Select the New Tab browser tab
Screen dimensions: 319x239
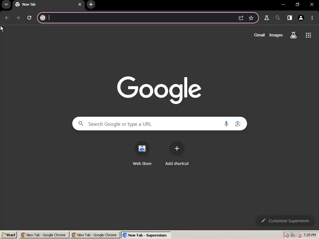(x=48, y=4)
